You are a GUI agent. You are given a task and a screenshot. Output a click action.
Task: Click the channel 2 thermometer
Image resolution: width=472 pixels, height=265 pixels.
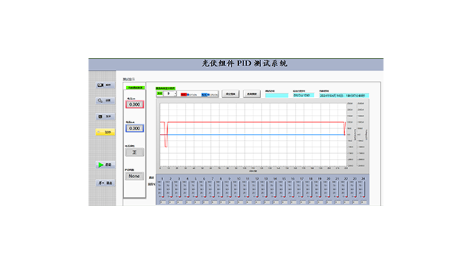point(171,189)
